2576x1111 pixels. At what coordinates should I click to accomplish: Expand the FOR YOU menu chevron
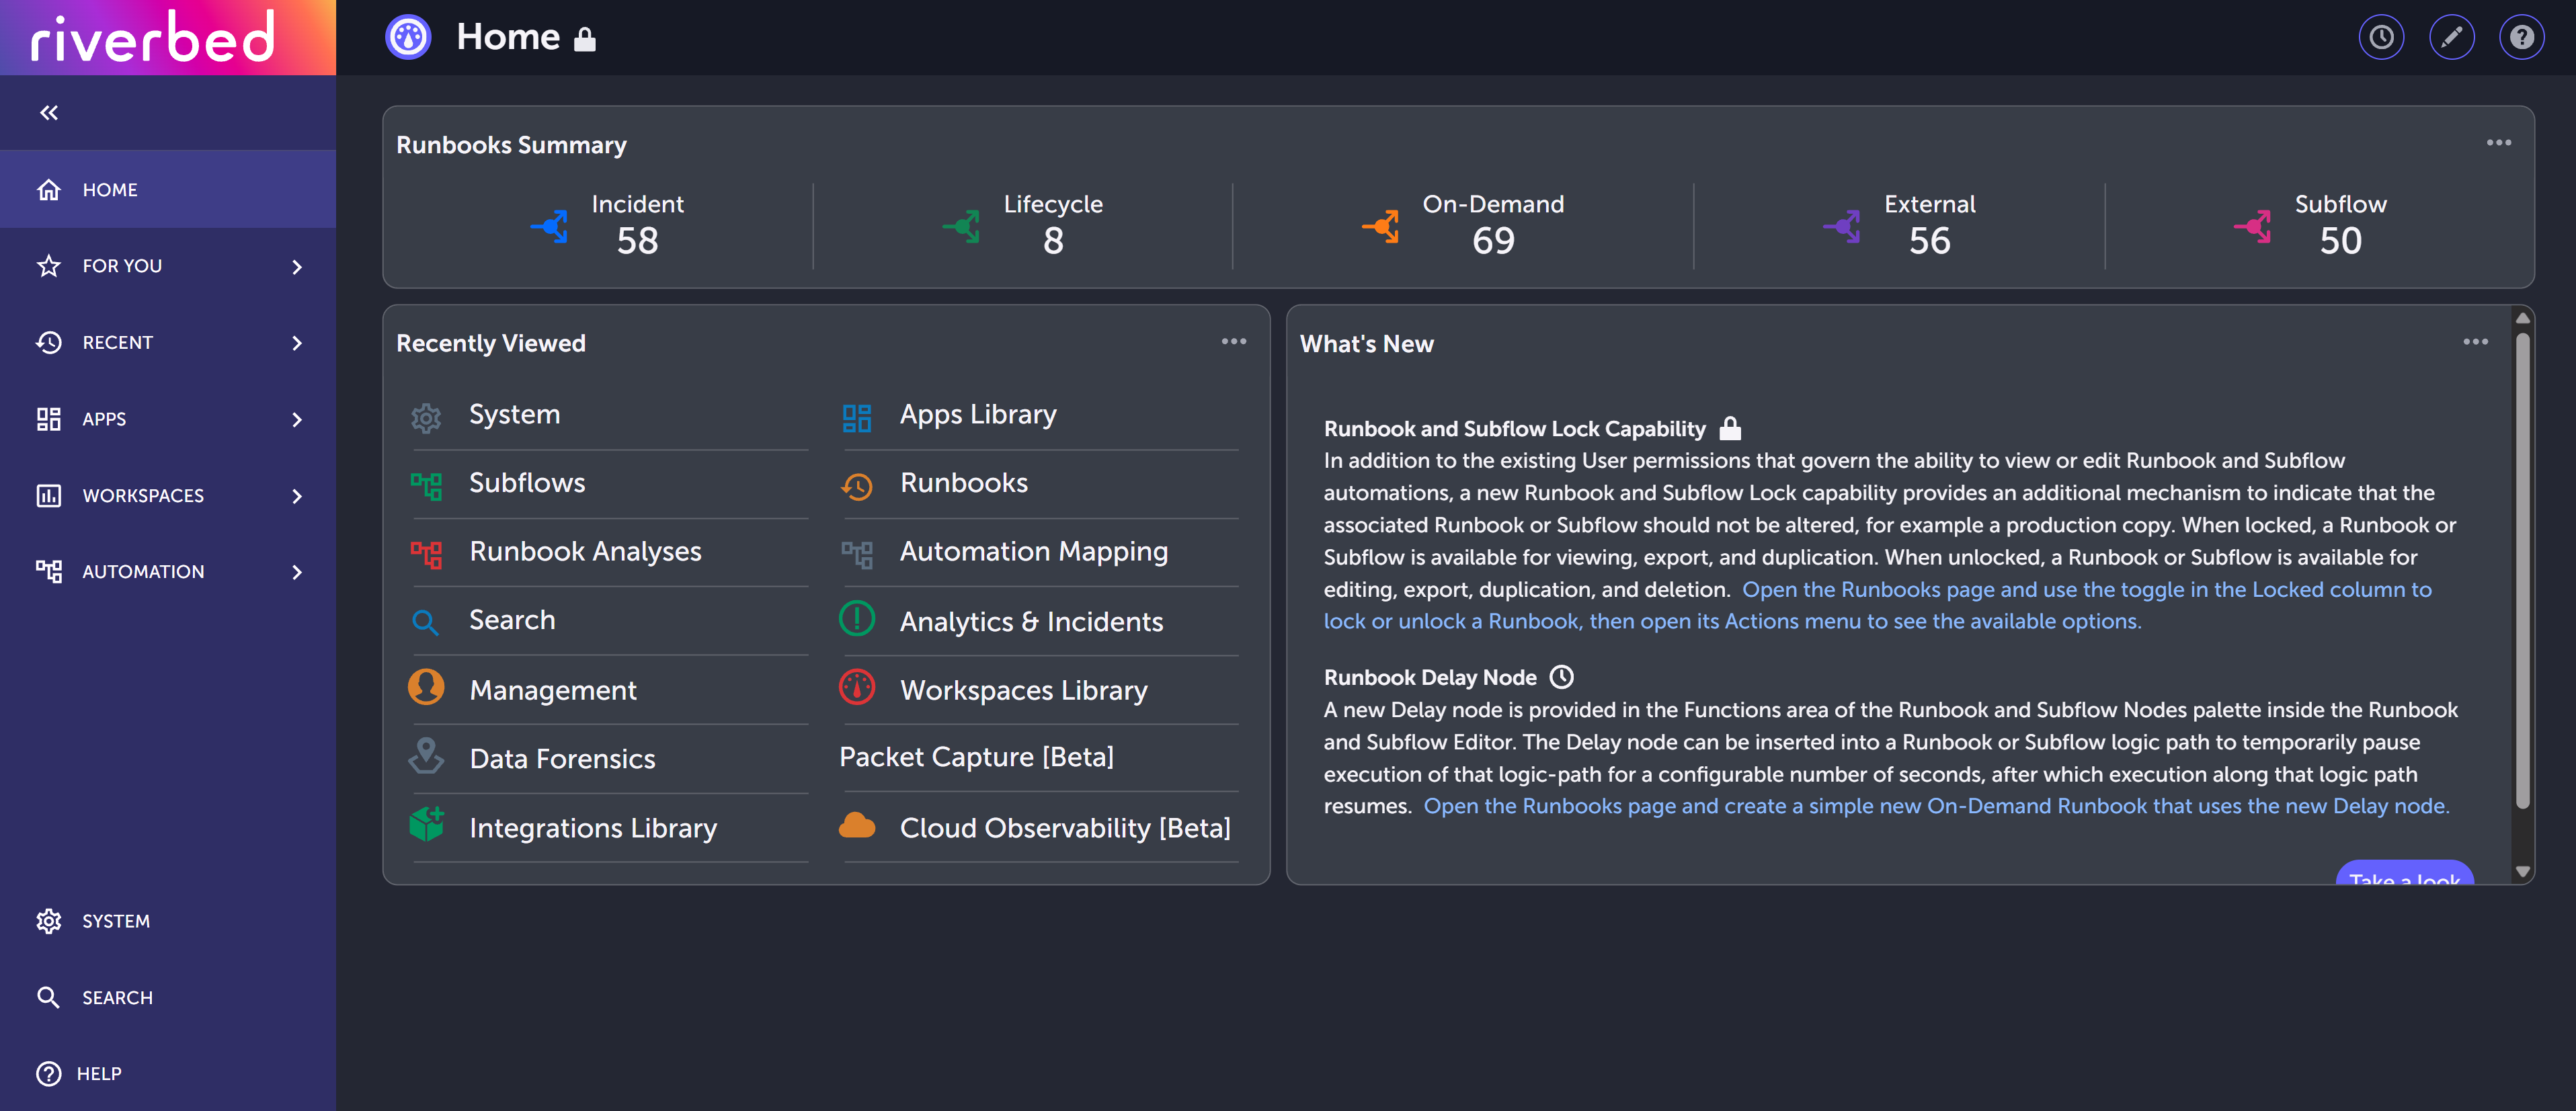coord(297,267)
